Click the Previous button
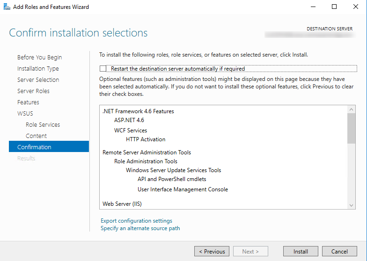 point(212,252)
